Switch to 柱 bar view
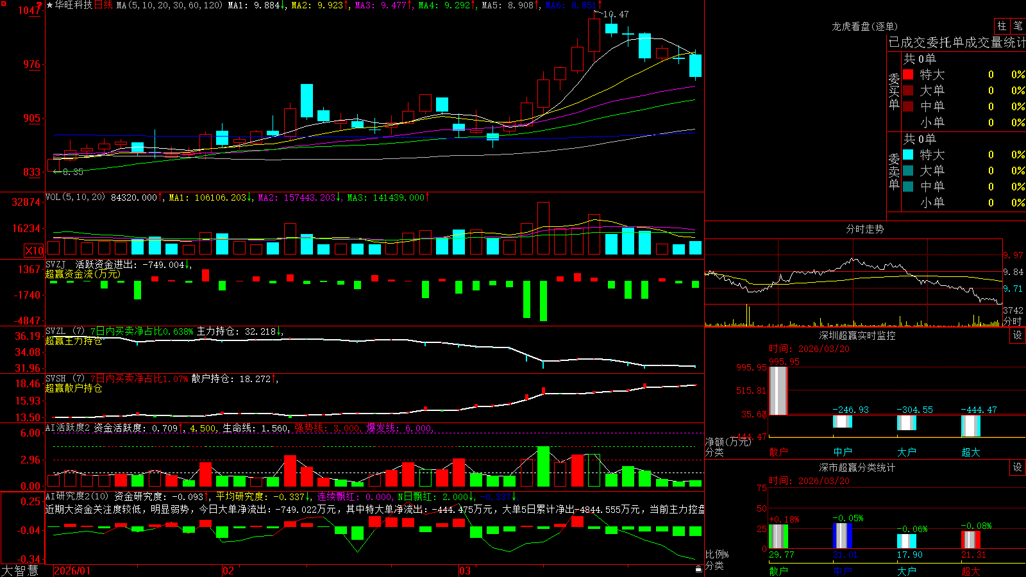The image size is (1026, 577). [x=1002, y=26]
